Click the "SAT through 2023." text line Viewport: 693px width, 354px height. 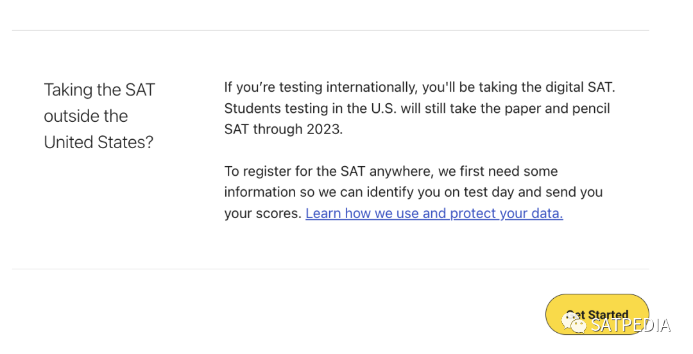(x=284, y=129)
